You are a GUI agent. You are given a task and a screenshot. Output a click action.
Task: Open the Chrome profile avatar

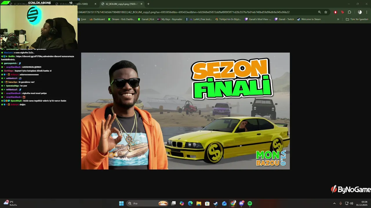coord(360,12)
